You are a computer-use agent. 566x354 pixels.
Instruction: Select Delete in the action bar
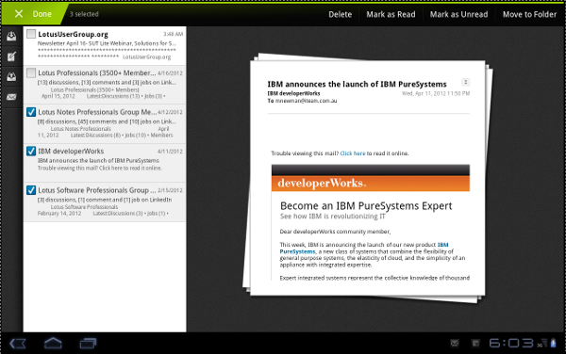point(340,14)
